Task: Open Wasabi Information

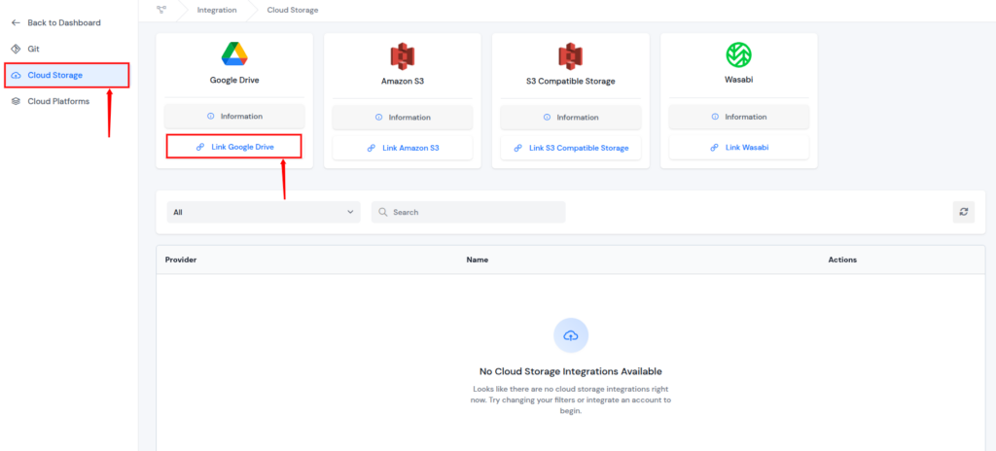Action: 739,117
